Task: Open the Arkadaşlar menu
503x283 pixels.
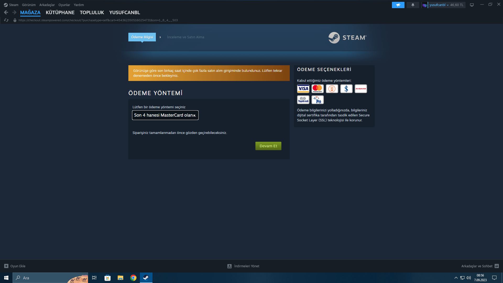Action: coord(47,5)
